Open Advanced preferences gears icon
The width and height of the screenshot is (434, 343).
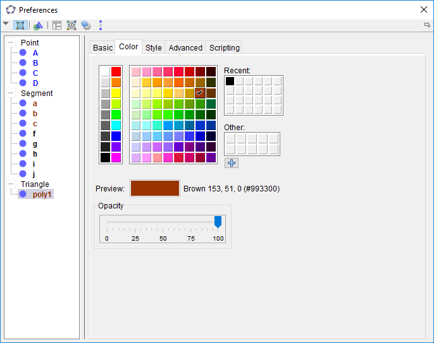[86, 25]
